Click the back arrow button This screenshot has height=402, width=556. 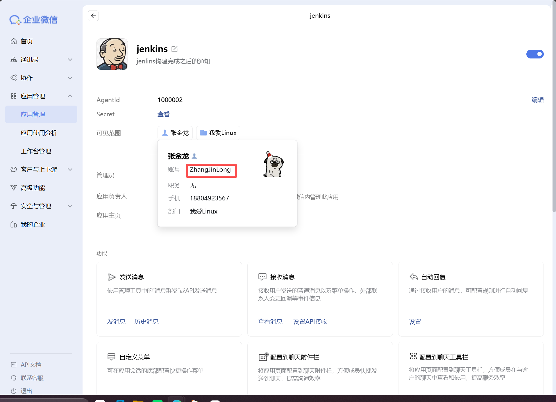click(93, 16)
